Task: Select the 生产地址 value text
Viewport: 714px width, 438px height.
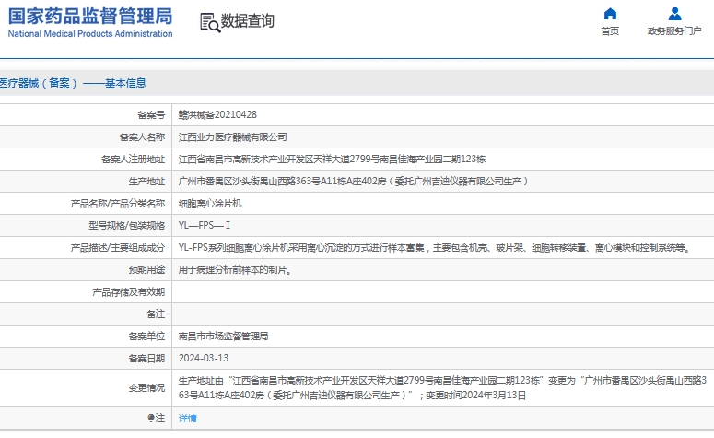Action: pyautogui.click(x=354, y=182)
